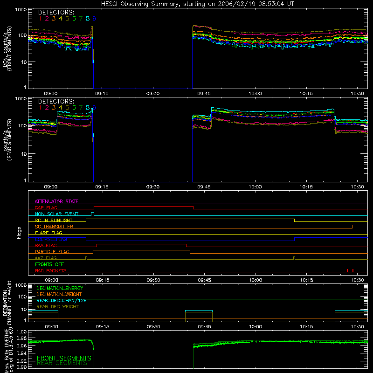The image size is (373, 373).
Task: Click detector 3 in rear segments legend
Action: click(54, 108)
